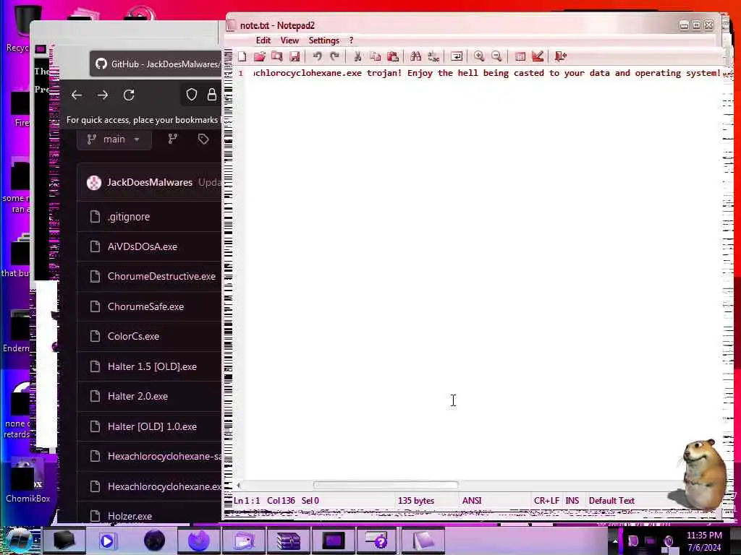Open ChorumeDestructive.exe file entry
Screen dimensions: 741x555
[161, 276]
